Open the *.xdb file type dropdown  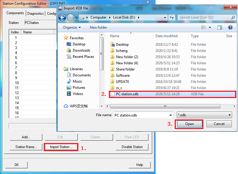pyautogui.click(x=204, y=115)
